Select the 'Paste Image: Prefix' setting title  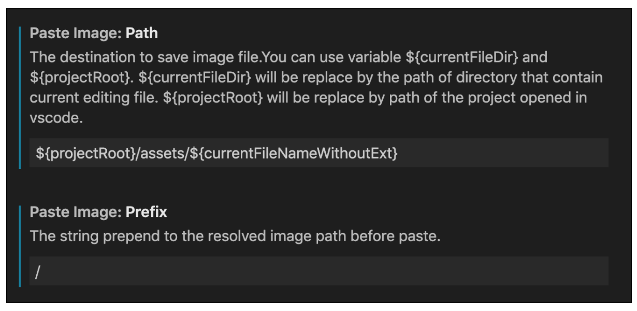click(x=98, y=211)
